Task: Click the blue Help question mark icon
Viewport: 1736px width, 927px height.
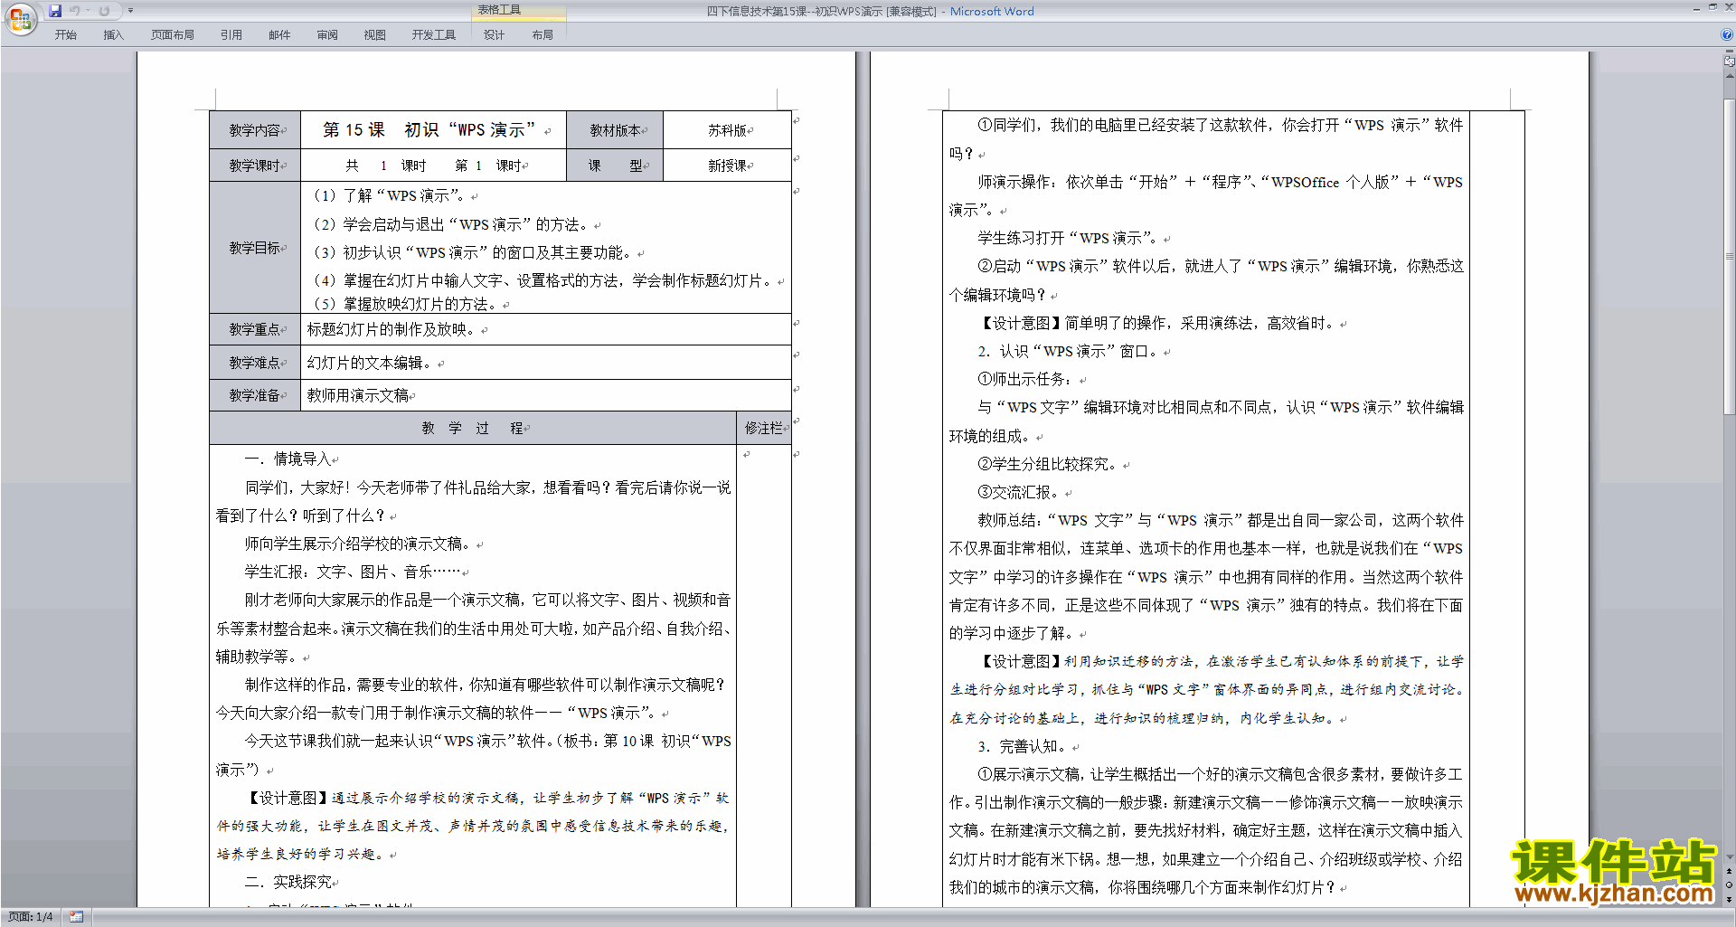Action: tap(1727, 34)
